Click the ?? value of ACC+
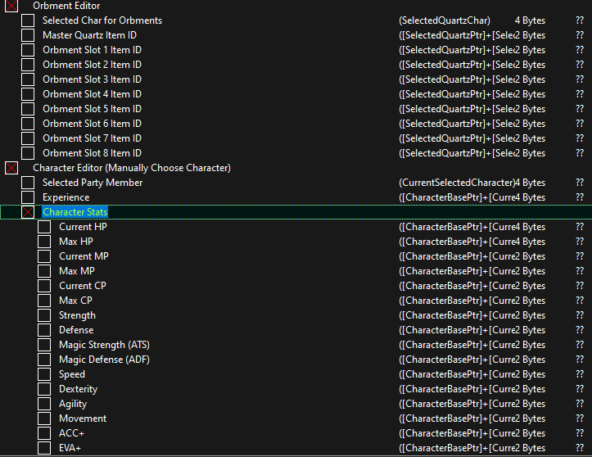 tap(580, 432)
